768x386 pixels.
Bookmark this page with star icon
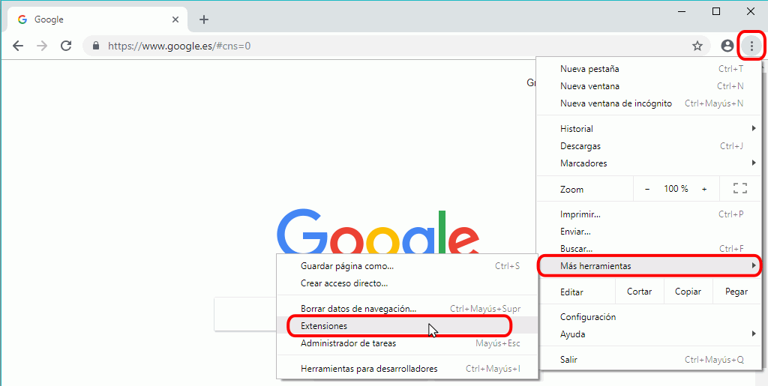click(697, 46)
